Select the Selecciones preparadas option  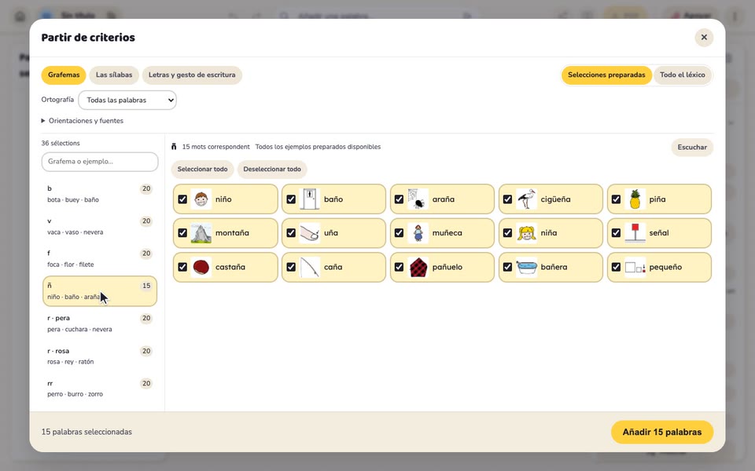click(606, 75)
